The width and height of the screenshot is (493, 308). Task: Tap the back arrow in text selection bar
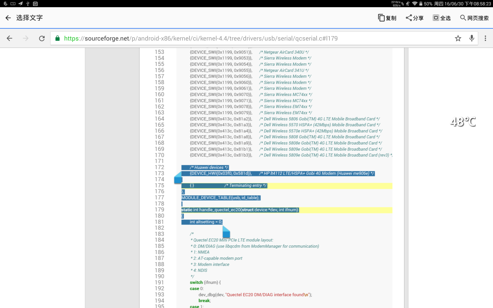click(8, 18)
